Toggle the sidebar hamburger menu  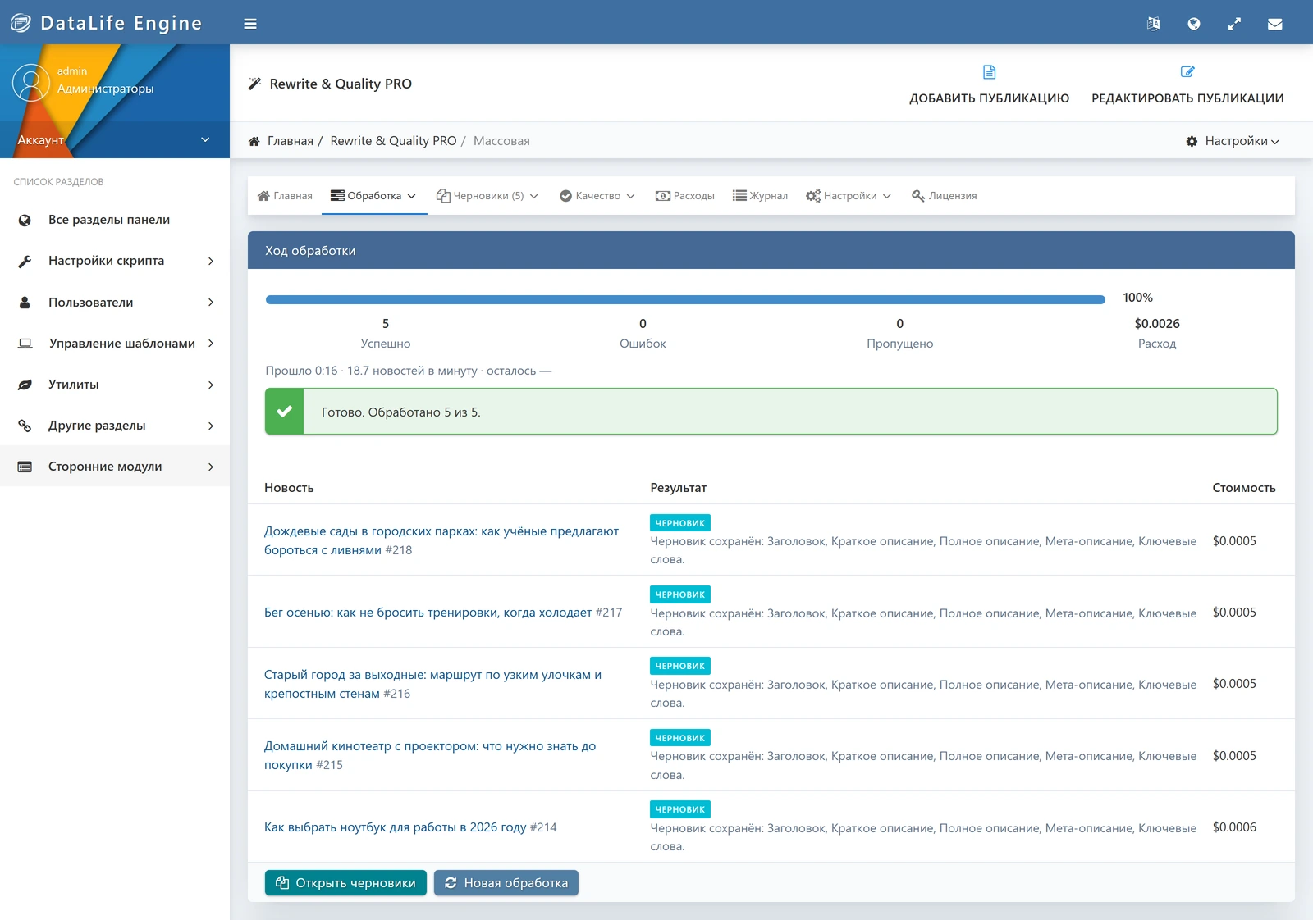250,24
